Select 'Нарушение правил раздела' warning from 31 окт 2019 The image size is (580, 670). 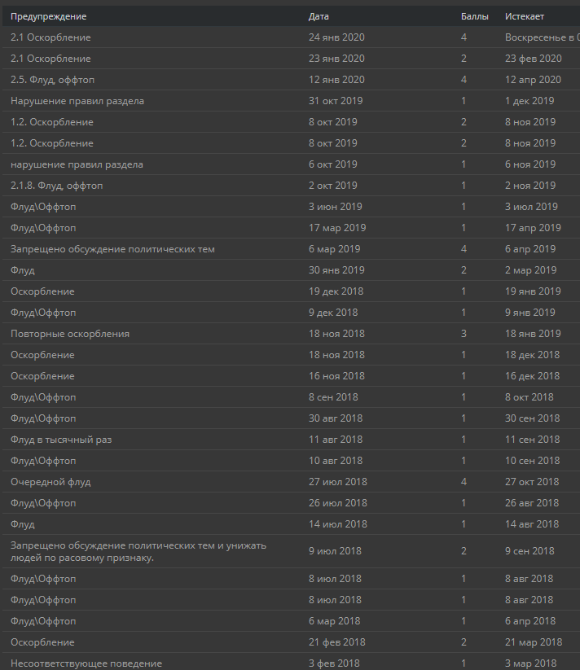click(77, 101)
